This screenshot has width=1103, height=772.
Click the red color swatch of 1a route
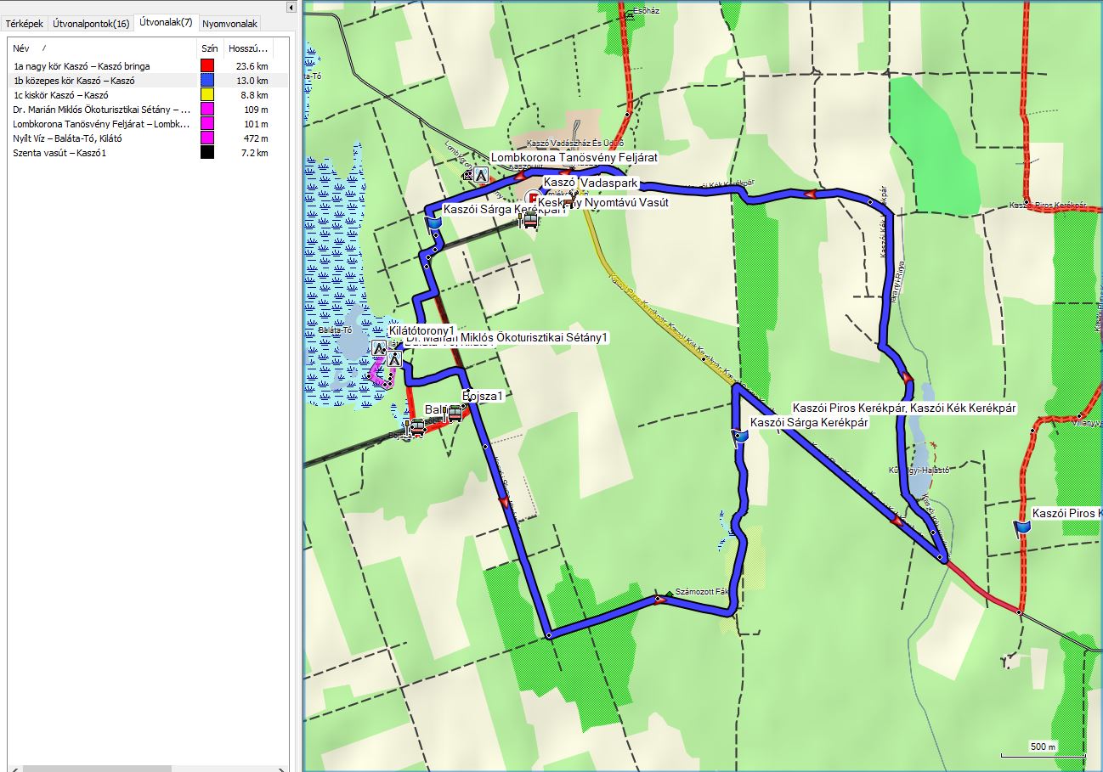pyautogui.click(x=206, y=66)
